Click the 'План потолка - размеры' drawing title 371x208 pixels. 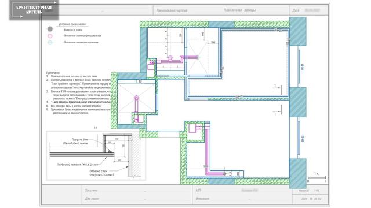[239, 10]
